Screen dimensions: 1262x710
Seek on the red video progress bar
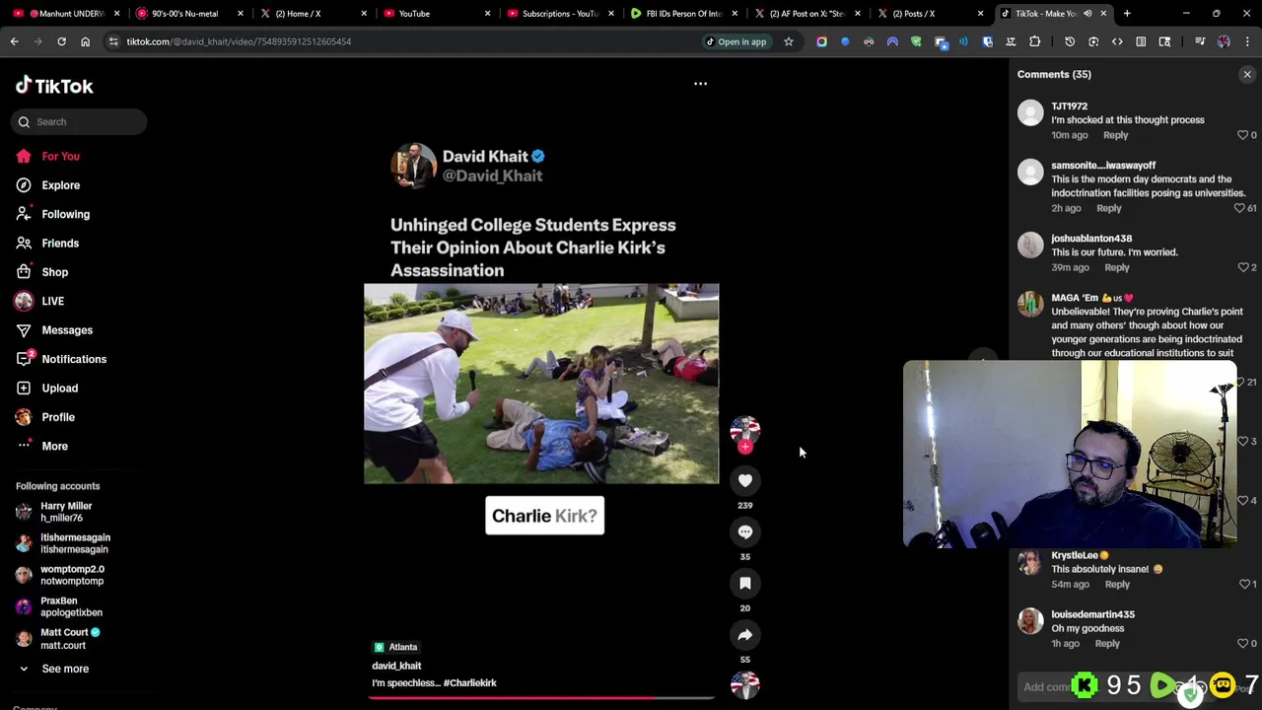point(541,698)
